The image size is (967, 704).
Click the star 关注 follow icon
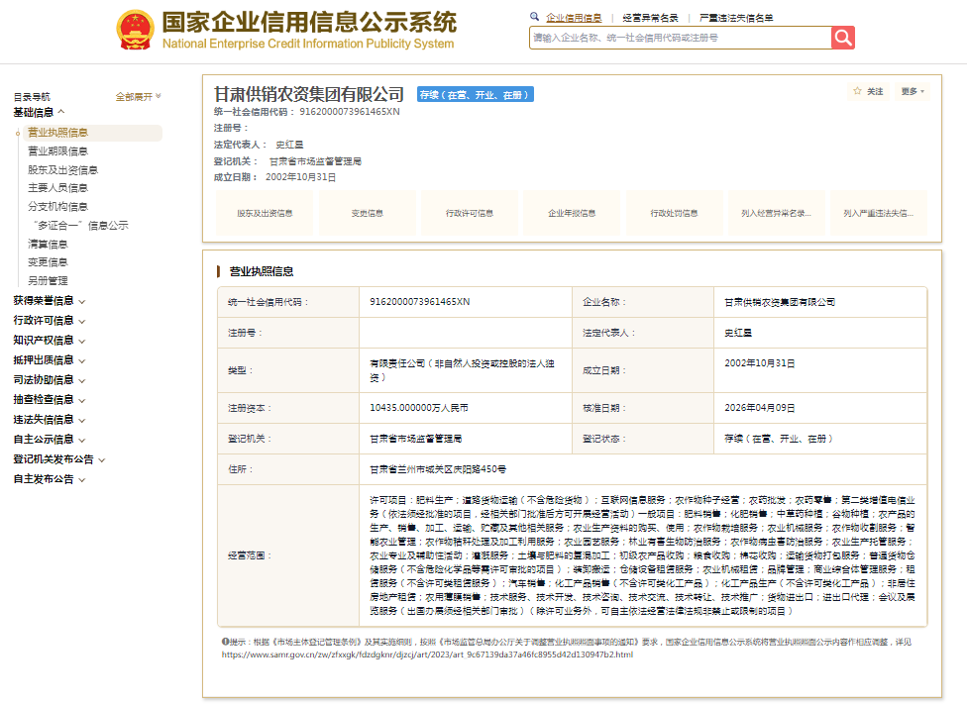pyautogui.click(x=858, y=91)
